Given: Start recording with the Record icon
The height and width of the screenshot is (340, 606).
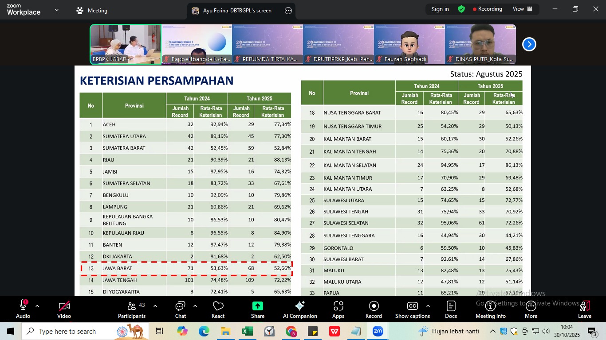Looking at the screenshot, I should (x=374, y=309).
